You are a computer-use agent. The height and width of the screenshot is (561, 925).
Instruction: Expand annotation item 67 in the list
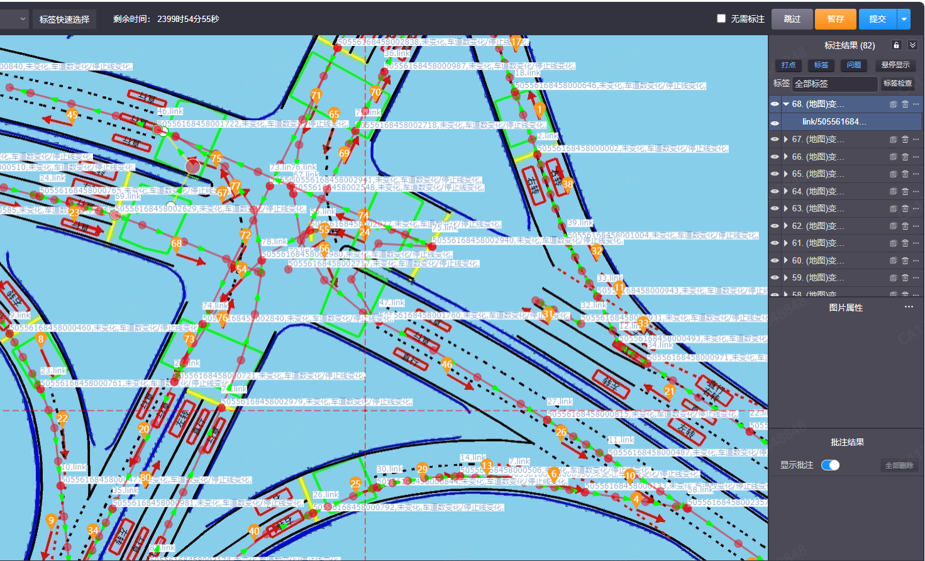coord(786,140)
